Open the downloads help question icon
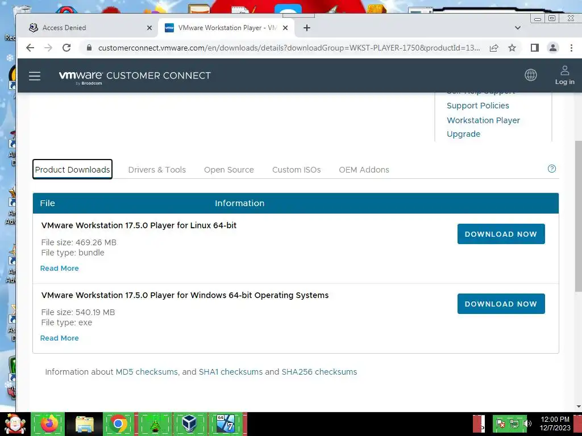Image resolution: width=582 pixels, height=436 pixels. (552, 169)
